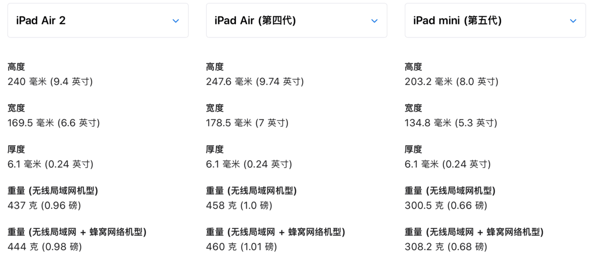This screenshot has width=597, height=269.
Task: Click the 厚度 heading under iPad Air 2
Action: point(16,149)
